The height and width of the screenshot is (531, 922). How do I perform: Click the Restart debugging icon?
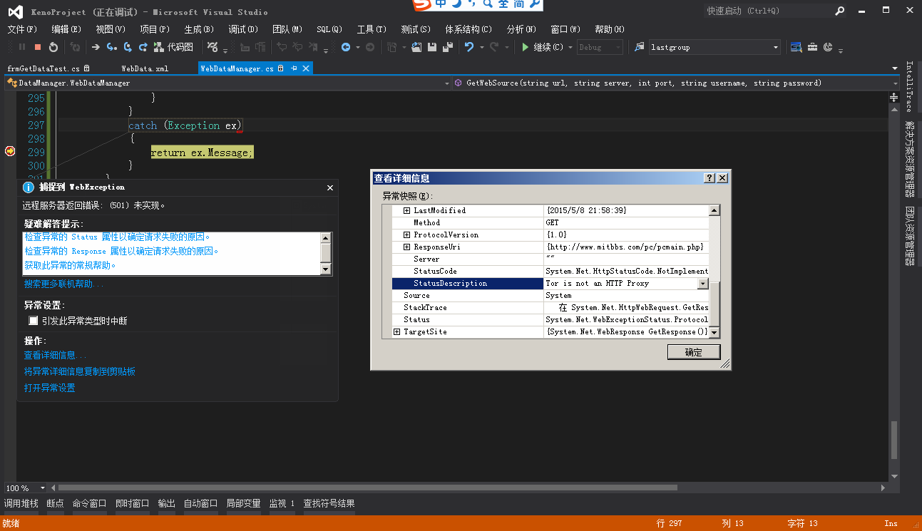coord(53,47)
